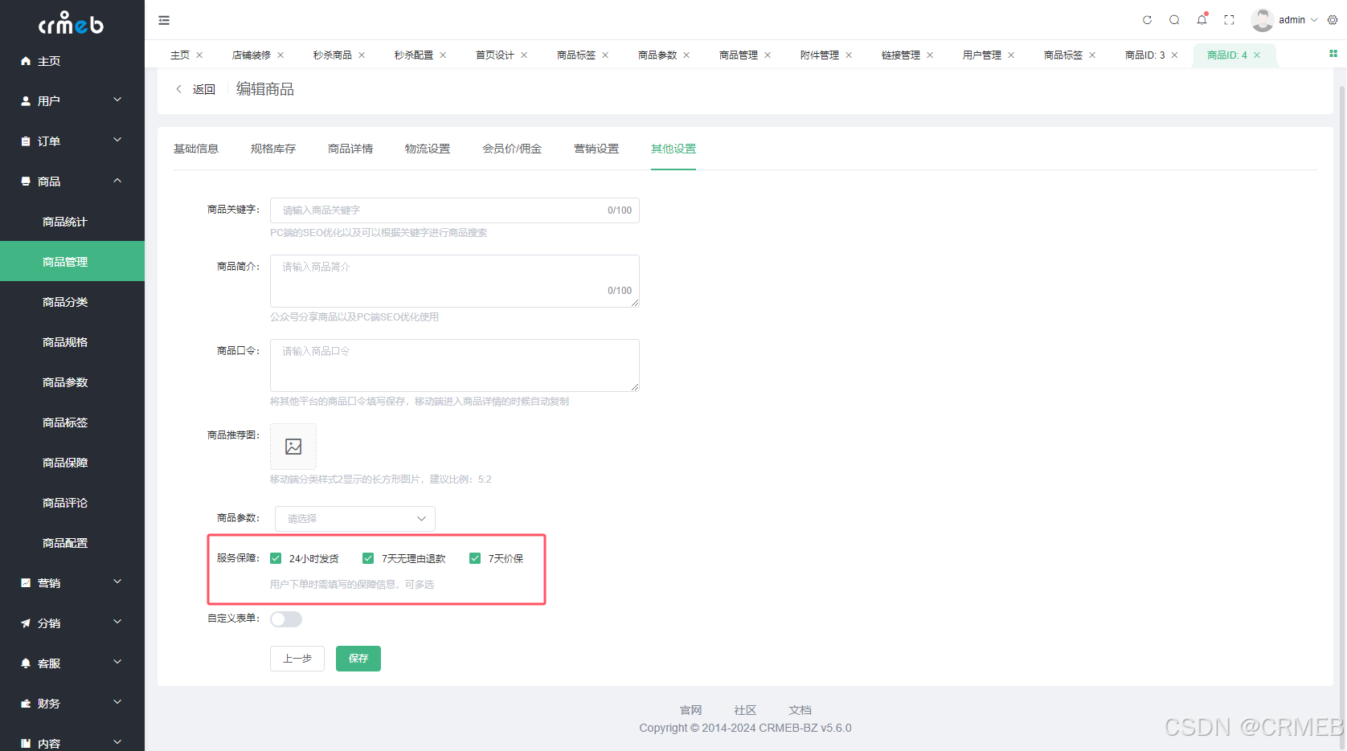Toggle the 7天无理由退款 checkbox
The height and width of the screenshot is (751, 1347).
click(368, 558)
